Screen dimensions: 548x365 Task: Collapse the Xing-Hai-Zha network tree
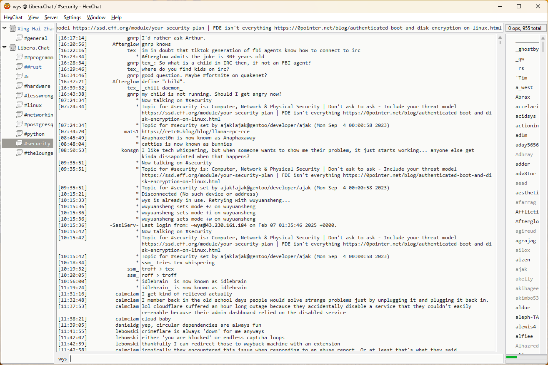(x=5, y=29)
